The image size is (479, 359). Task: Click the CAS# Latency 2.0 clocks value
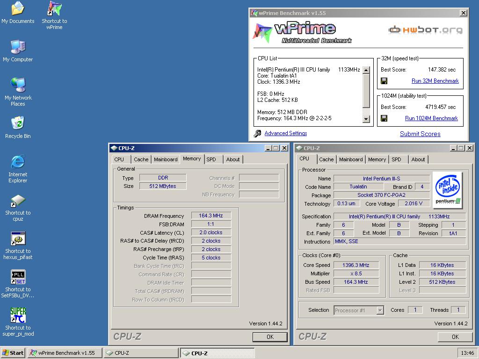[x=211, y=232]
